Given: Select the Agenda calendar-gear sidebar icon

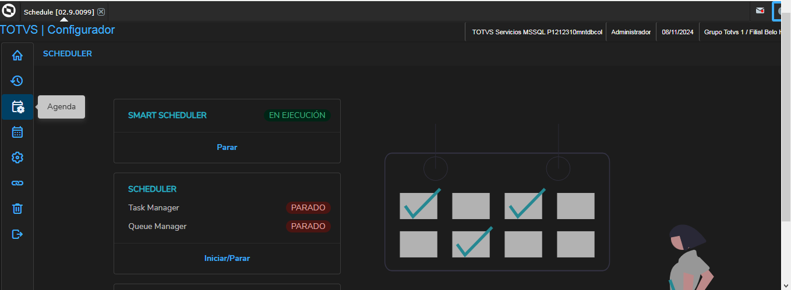Looking at the screenshot, I should point(17,107).
